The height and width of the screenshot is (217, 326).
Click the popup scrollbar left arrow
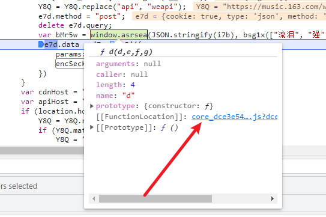tap(94, 199)
